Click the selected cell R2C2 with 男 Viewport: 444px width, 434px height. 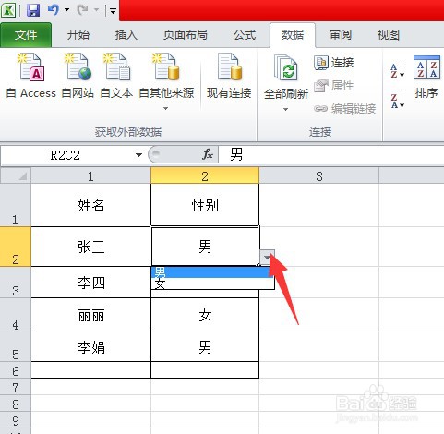pos(205,247)
